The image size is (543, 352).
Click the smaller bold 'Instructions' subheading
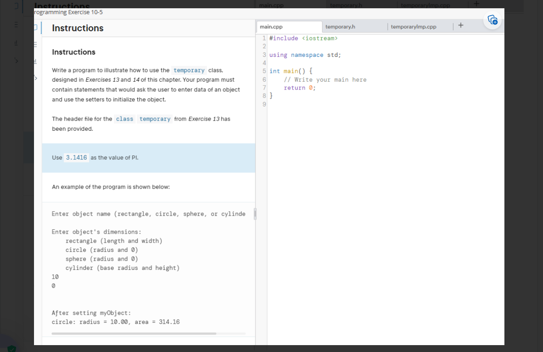pyautogui.click(x=74, y=52)
